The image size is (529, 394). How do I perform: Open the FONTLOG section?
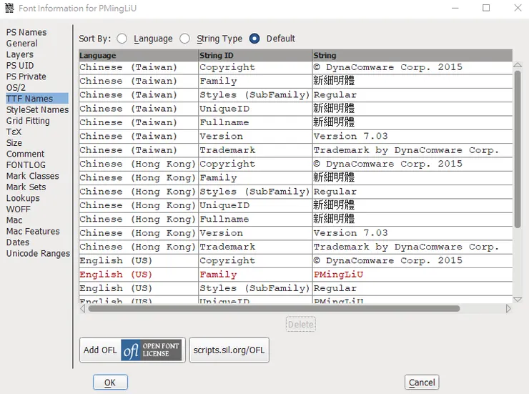click(26, 165)
